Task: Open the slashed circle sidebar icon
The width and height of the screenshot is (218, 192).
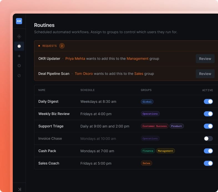Action: tap(19, 76)
